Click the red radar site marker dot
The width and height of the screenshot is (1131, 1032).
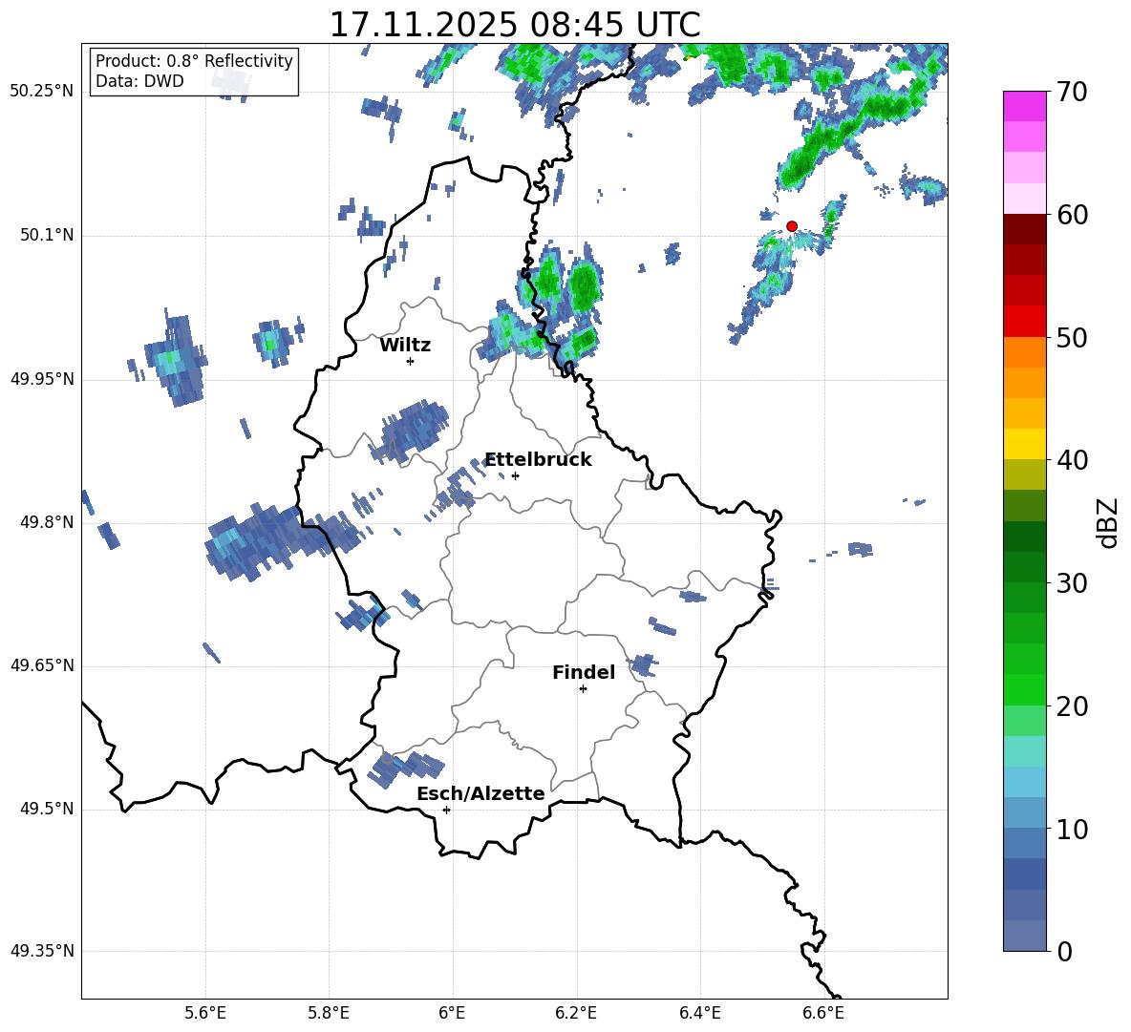(x=791, y=226)
